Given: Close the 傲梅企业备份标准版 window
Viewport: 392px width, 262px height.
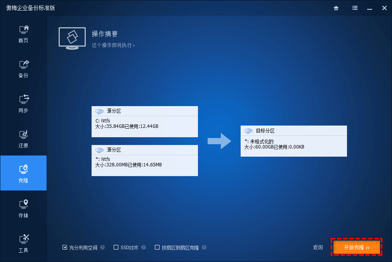Looking at the screenshot, I should point(385,8).
